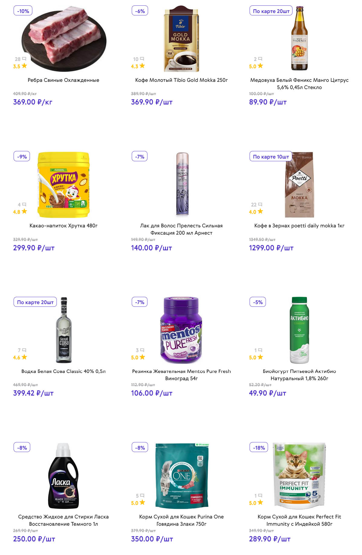
Task: Click the comments icon on Purina One корм
Action: [142, 496]
